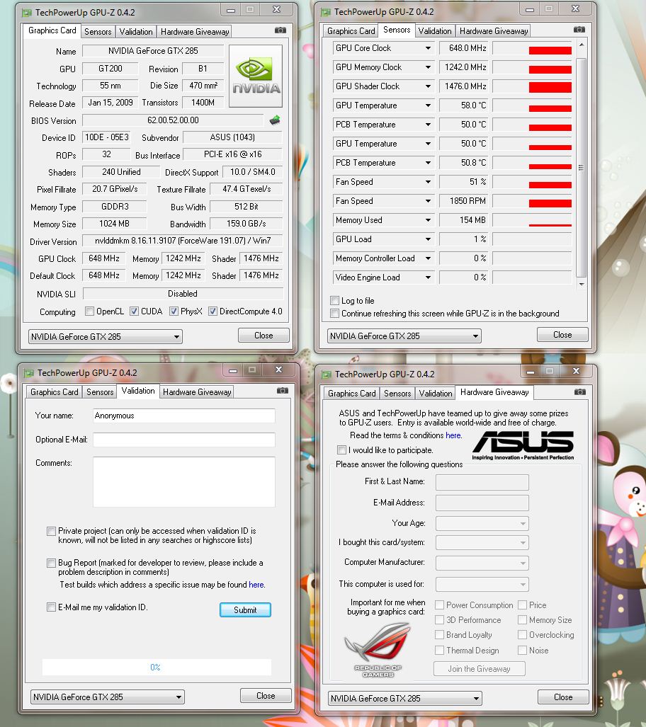Open Hardware Giveaway tab in top-left window

(195, 32)
